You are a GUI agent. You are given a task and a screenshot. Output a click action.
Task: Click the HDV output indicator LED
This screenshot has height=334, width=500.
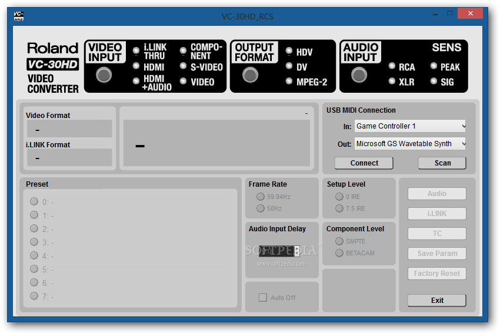coord(289,50)
